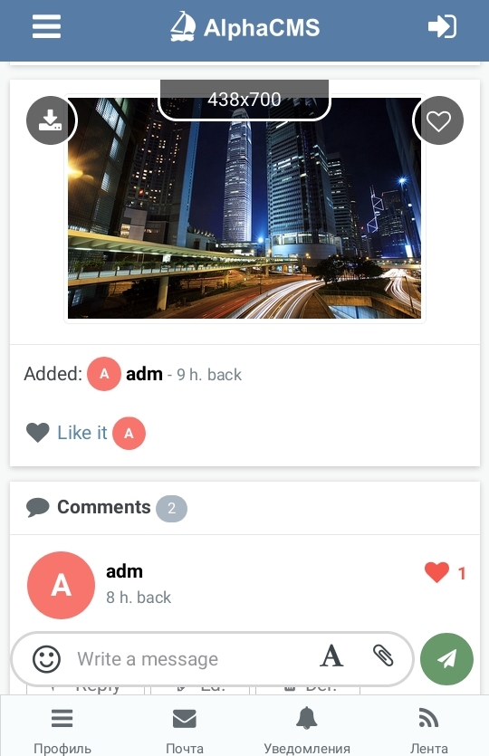489x756 pixels.
Task: Open the sailboat AlphaCMS logo
Action: [x=245, y=27]
